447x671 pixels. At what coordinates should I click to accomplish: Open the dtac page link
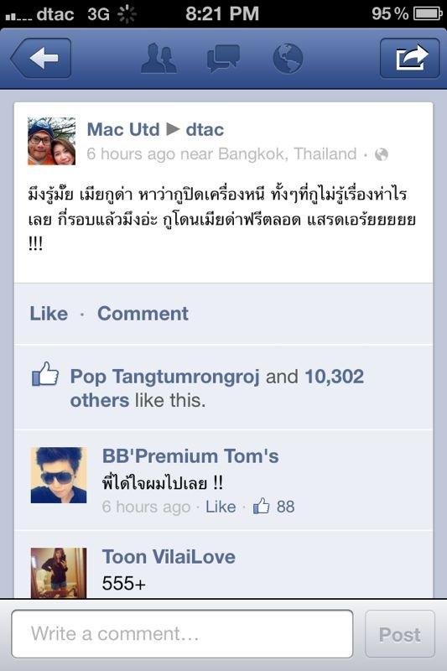(205, 129)
